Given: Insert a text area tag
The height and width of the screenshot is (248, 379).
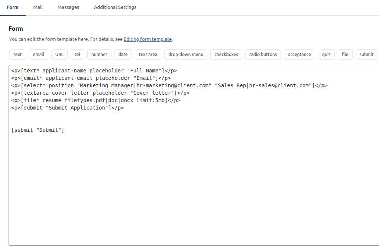Looking at the screenshot, I should pyautogui.click(x=148, y=55).
